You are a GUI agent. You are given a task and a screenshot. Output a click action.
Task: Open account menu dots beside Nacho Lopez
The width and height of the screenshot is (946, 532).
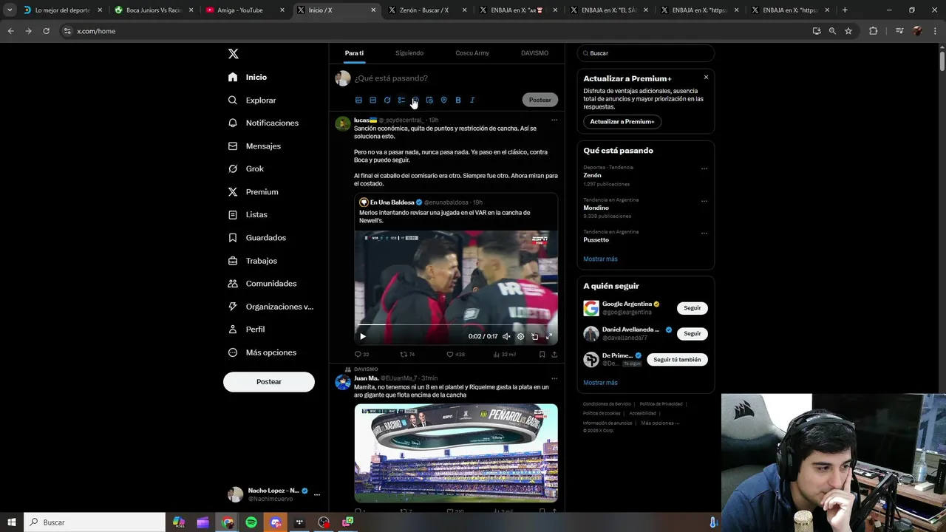coord(317,494)
